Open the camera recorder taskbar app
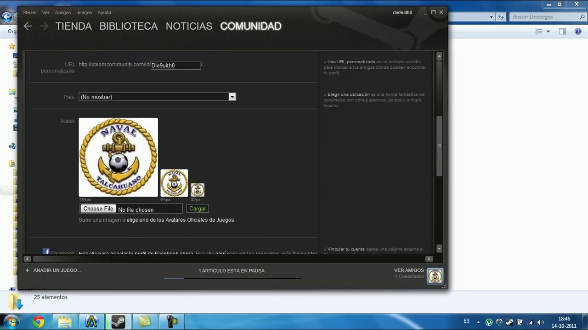 pos(172,322)
